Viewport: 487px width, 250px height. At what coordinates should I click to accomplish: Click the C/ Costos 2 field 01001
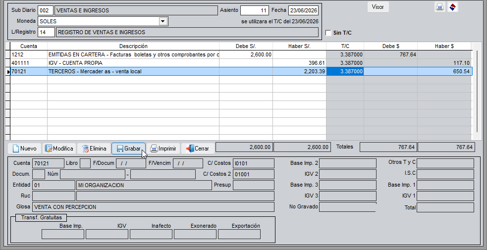coord(254,174)
